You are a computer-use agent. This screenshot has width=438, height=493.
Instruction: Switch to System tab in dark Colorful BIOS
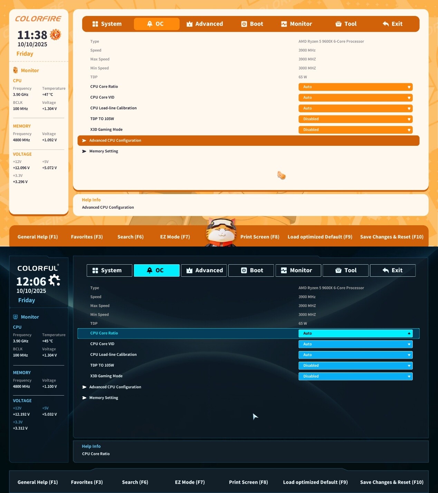point(109,271)
